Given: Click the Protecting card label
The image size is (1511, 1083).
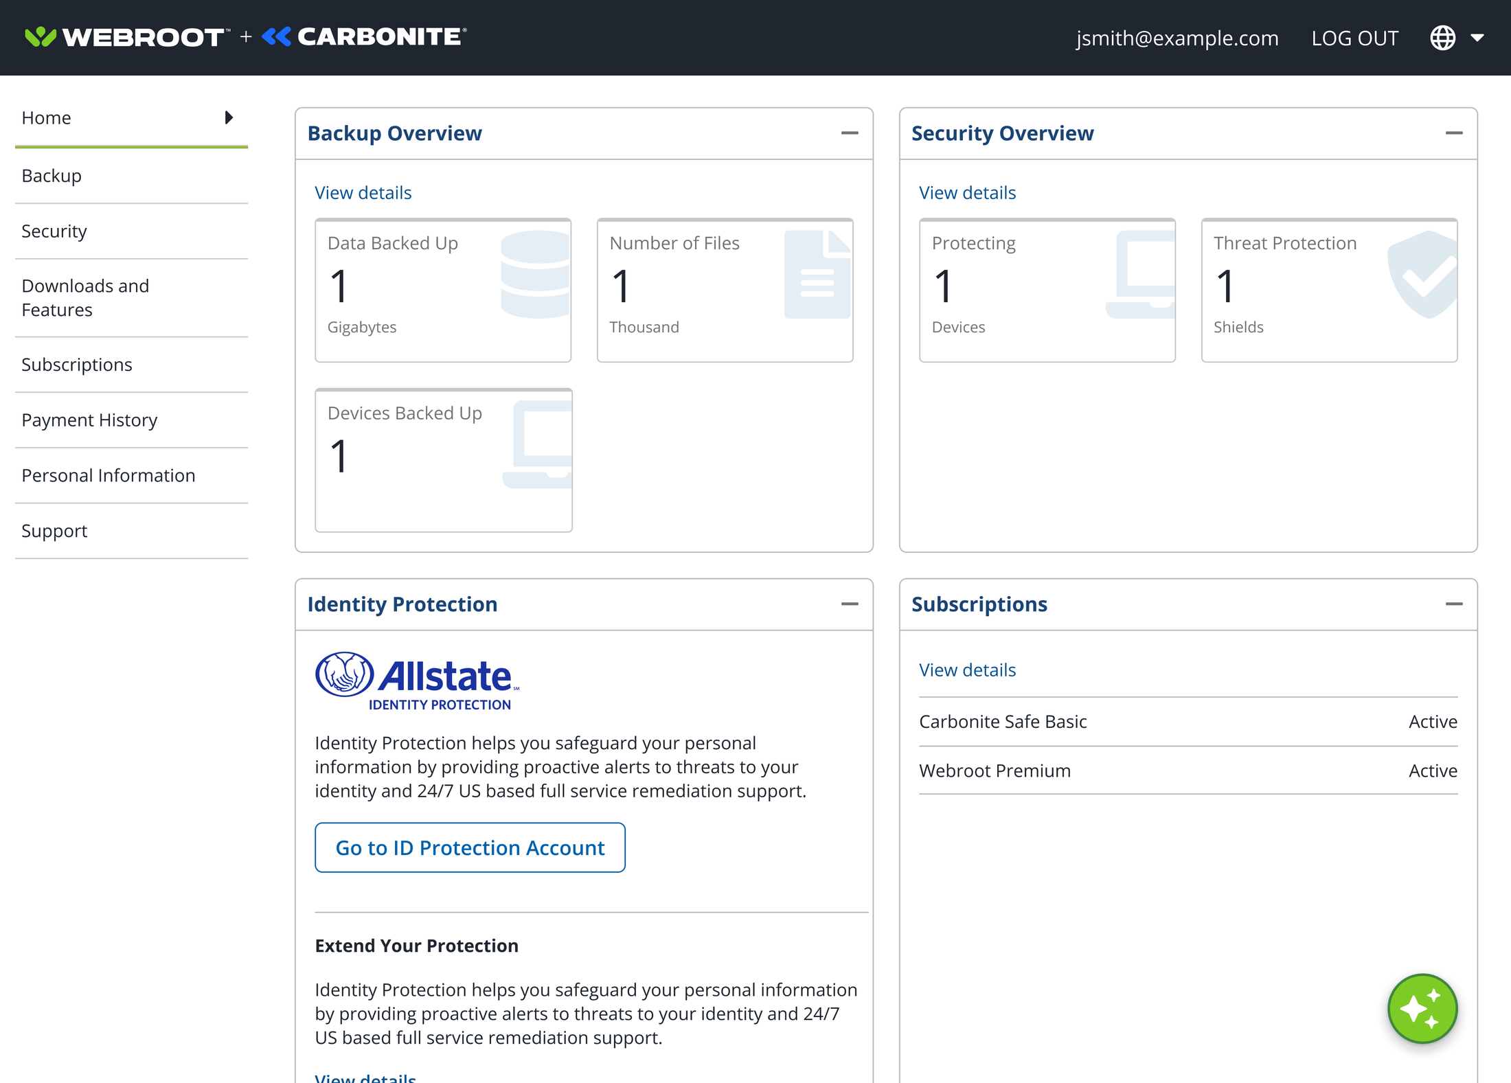Looking at the screenshot, I should point(973,243).
